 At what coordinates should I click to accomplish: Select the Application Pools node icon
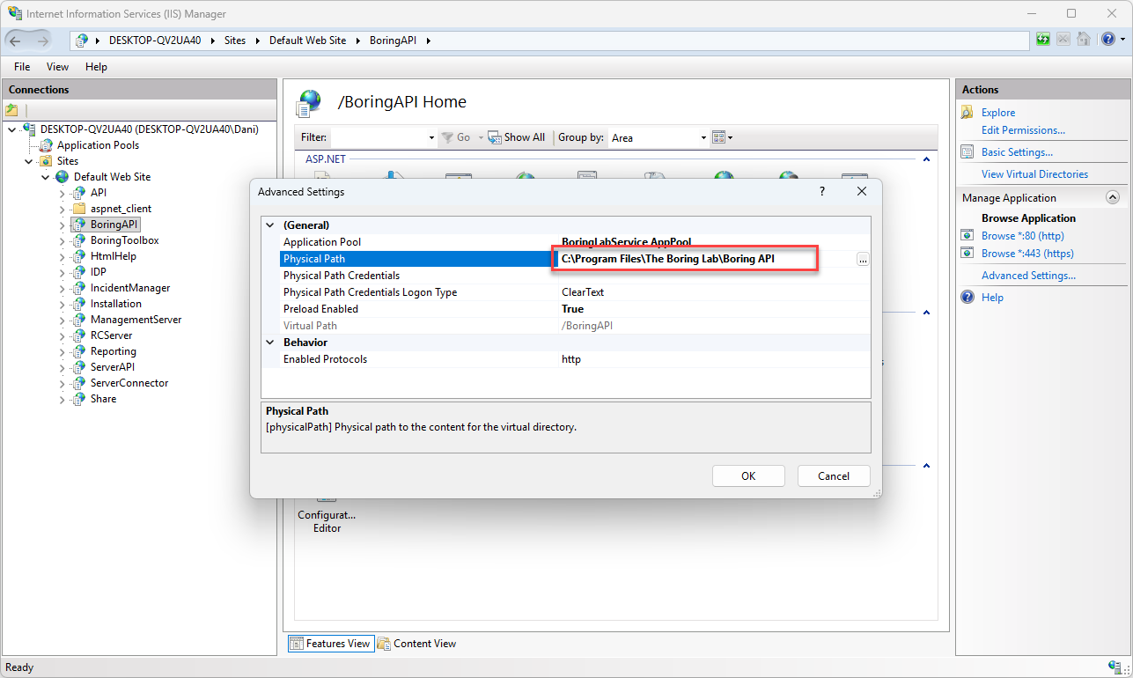point(46,145)
